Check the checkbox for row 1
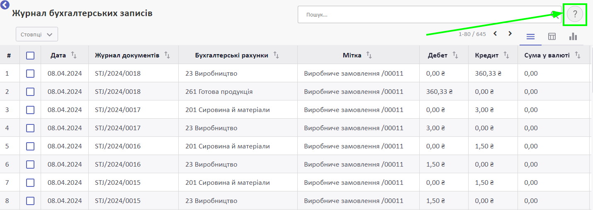Screen dimensions: 593x210 pyautogui.click(x=30, y=74)
